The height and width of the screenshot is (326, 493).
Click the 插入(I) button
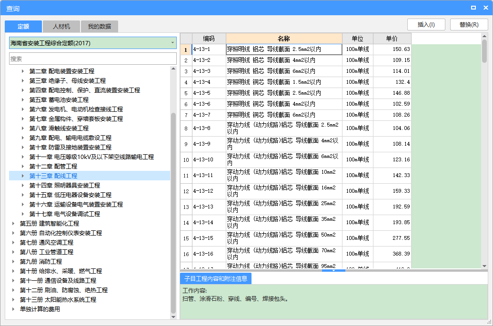426,24
